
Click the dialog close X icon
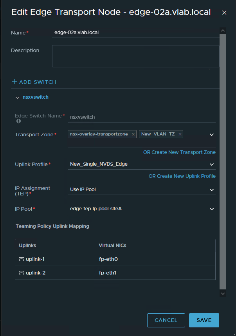(224, 12)
